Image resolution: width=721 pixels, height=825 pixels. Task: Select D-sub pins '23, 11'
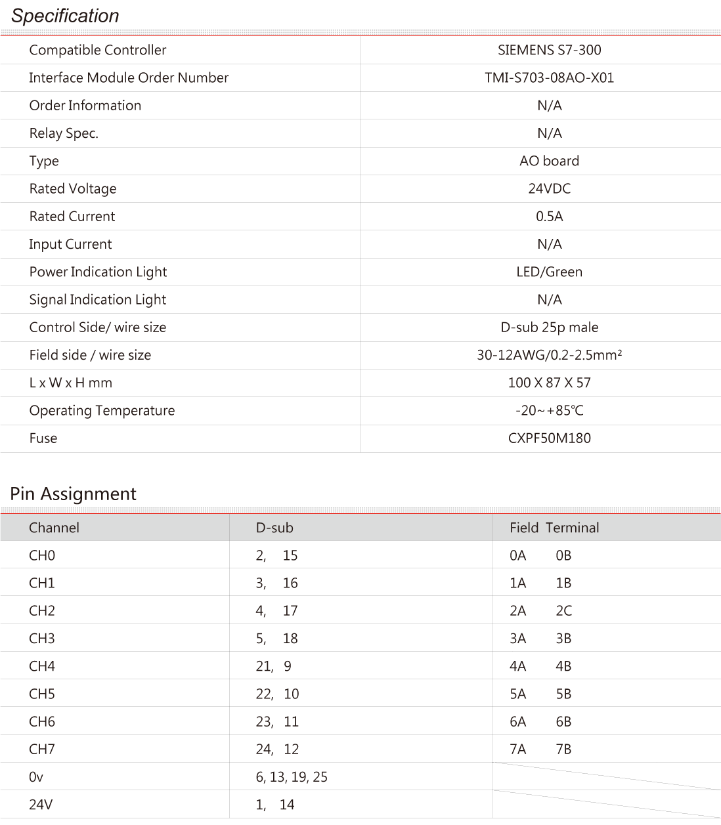click(277, 721)
